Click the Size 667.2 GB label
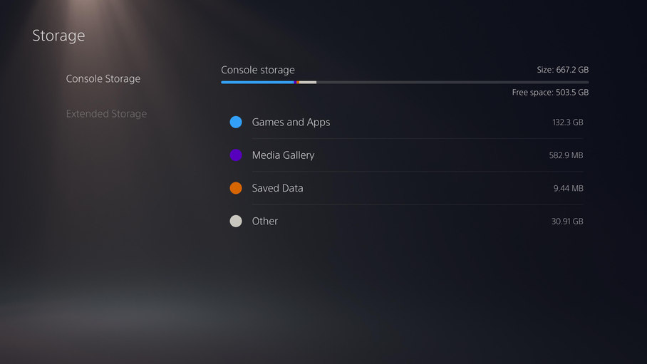 (563, 70)
